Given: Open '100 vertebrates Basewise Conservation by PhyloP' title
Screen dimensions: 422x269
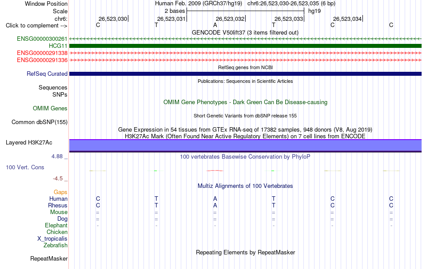Looking at the screenshot, I should (x=245, y=156).
